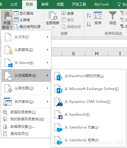Expand the 从数据库(D) submenu arrow

[48, 50]
